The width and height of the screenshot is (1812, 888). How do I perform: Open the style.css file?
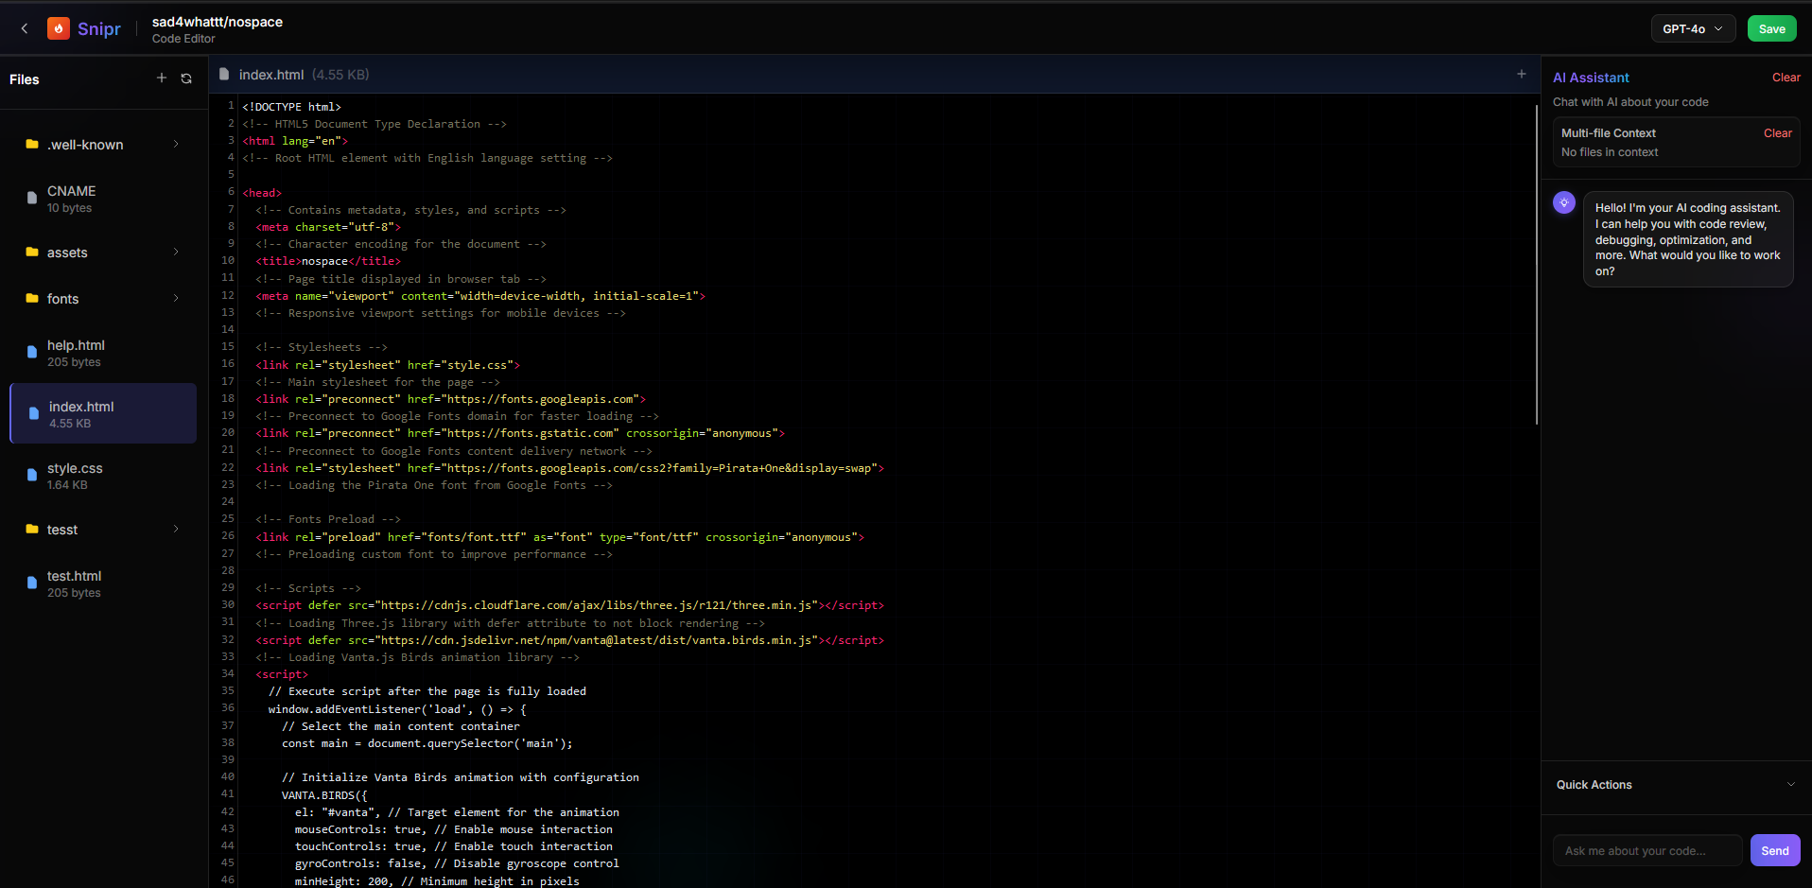pyautogui.click(x=103, y=476)
